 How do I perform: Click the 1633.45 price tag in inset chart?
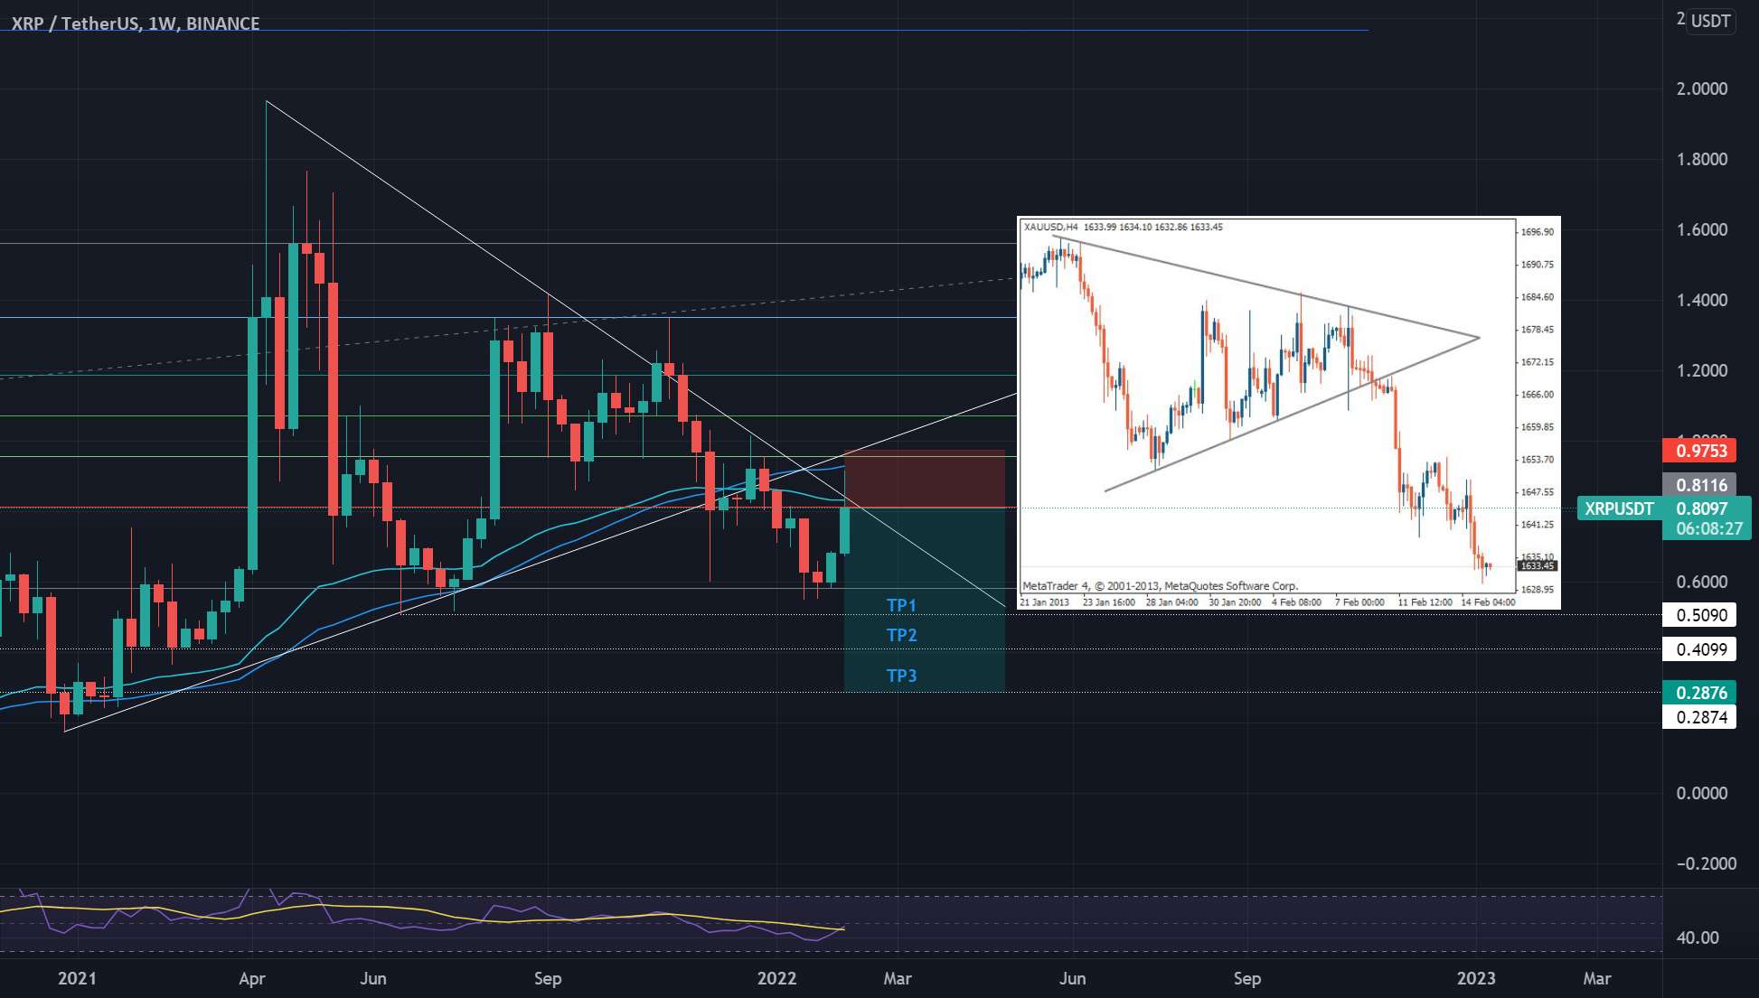click(x=1537, y=565)
